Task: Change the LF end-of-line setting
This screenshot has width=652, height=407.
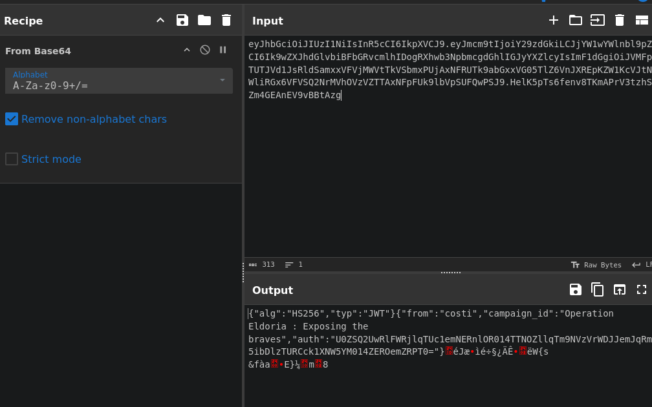Action: tap(642, 265)
